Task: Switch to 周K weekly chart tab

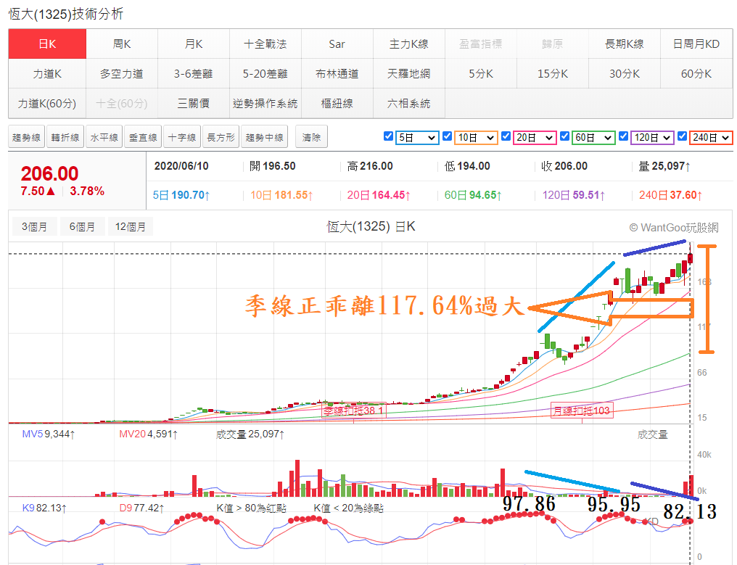Action: click(122, 44)
